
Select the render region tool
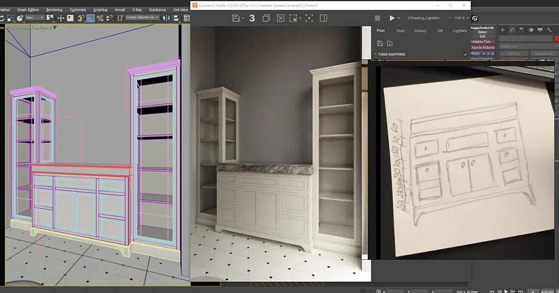(x=293, y=18)
